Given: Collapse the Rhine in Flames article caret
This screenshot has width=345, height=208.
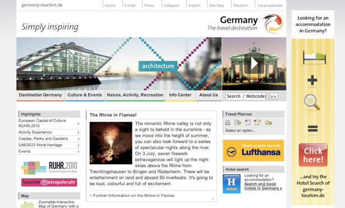Looking at the screenshot, I should click(213, 199).
